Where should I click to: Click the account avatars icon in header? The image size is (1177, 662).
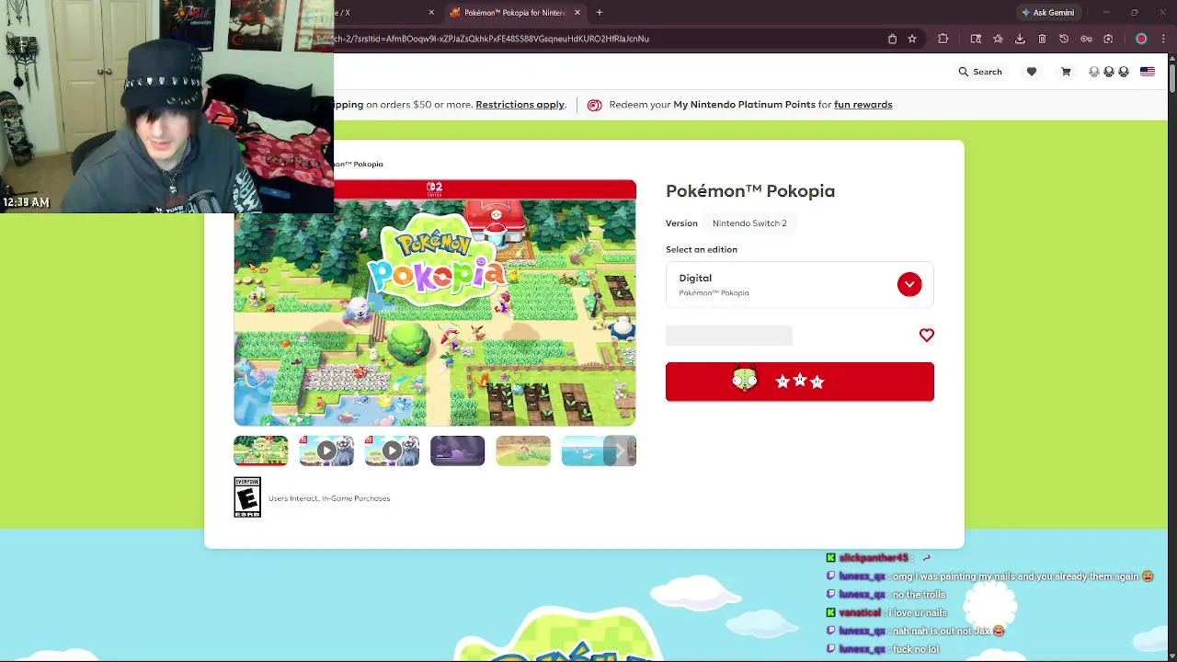click(1108, 72)
